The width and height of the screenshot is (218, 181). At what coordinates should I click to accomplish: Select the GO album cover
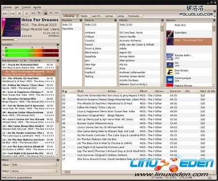point(170,64)
